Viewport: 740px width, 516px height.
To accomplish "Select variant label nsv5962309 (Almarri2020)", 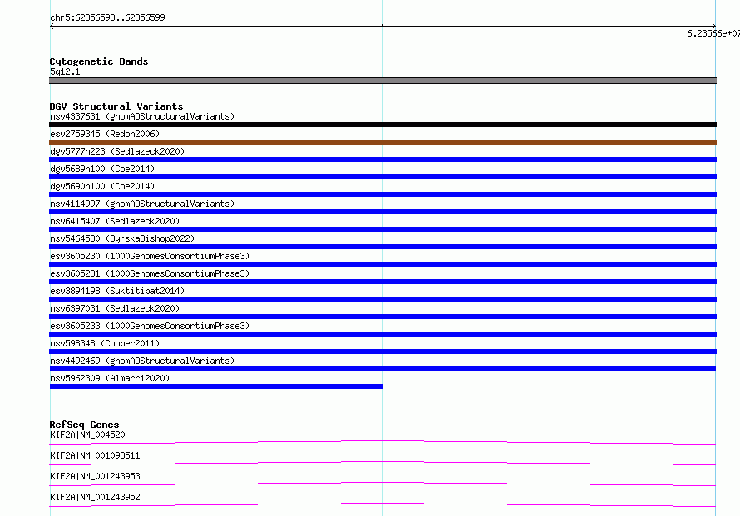I will tap(110, 378).
